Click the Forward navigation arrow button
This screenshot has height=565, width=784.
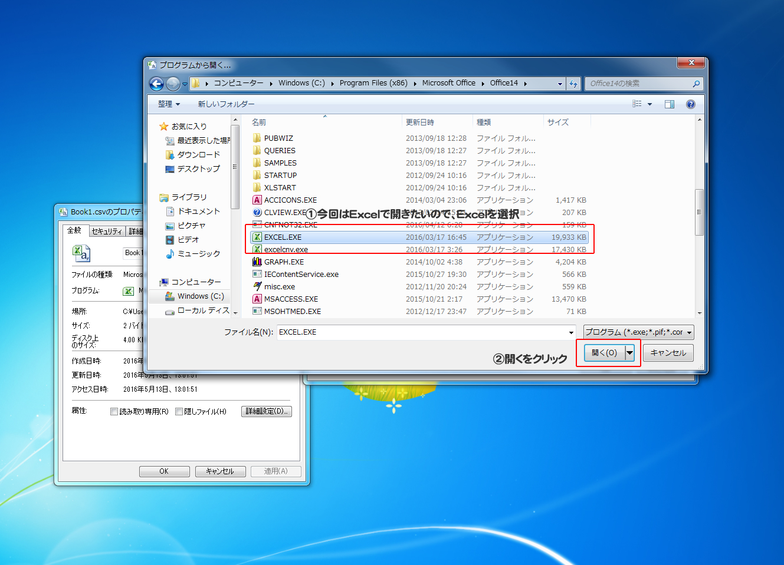[173, 84]
